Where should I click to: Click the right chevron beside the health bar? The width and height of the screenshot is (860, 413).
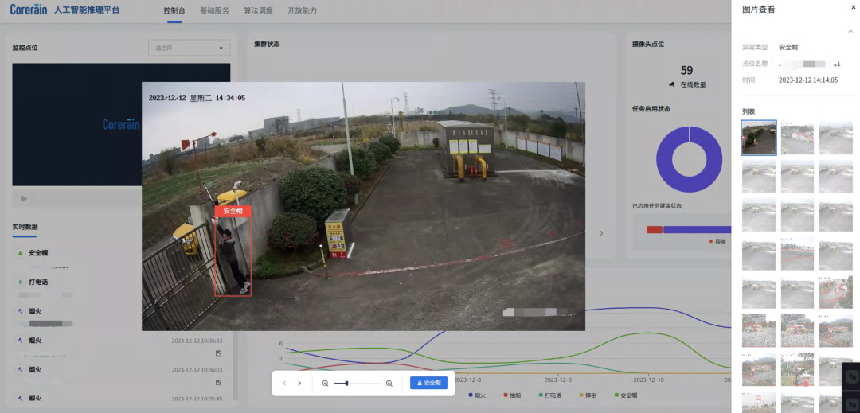601,233
